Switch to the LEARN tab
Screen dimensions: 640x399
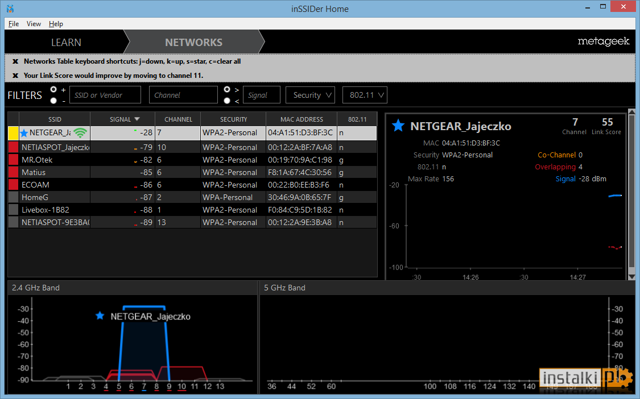pyautogui.click(x=65, y=42)
